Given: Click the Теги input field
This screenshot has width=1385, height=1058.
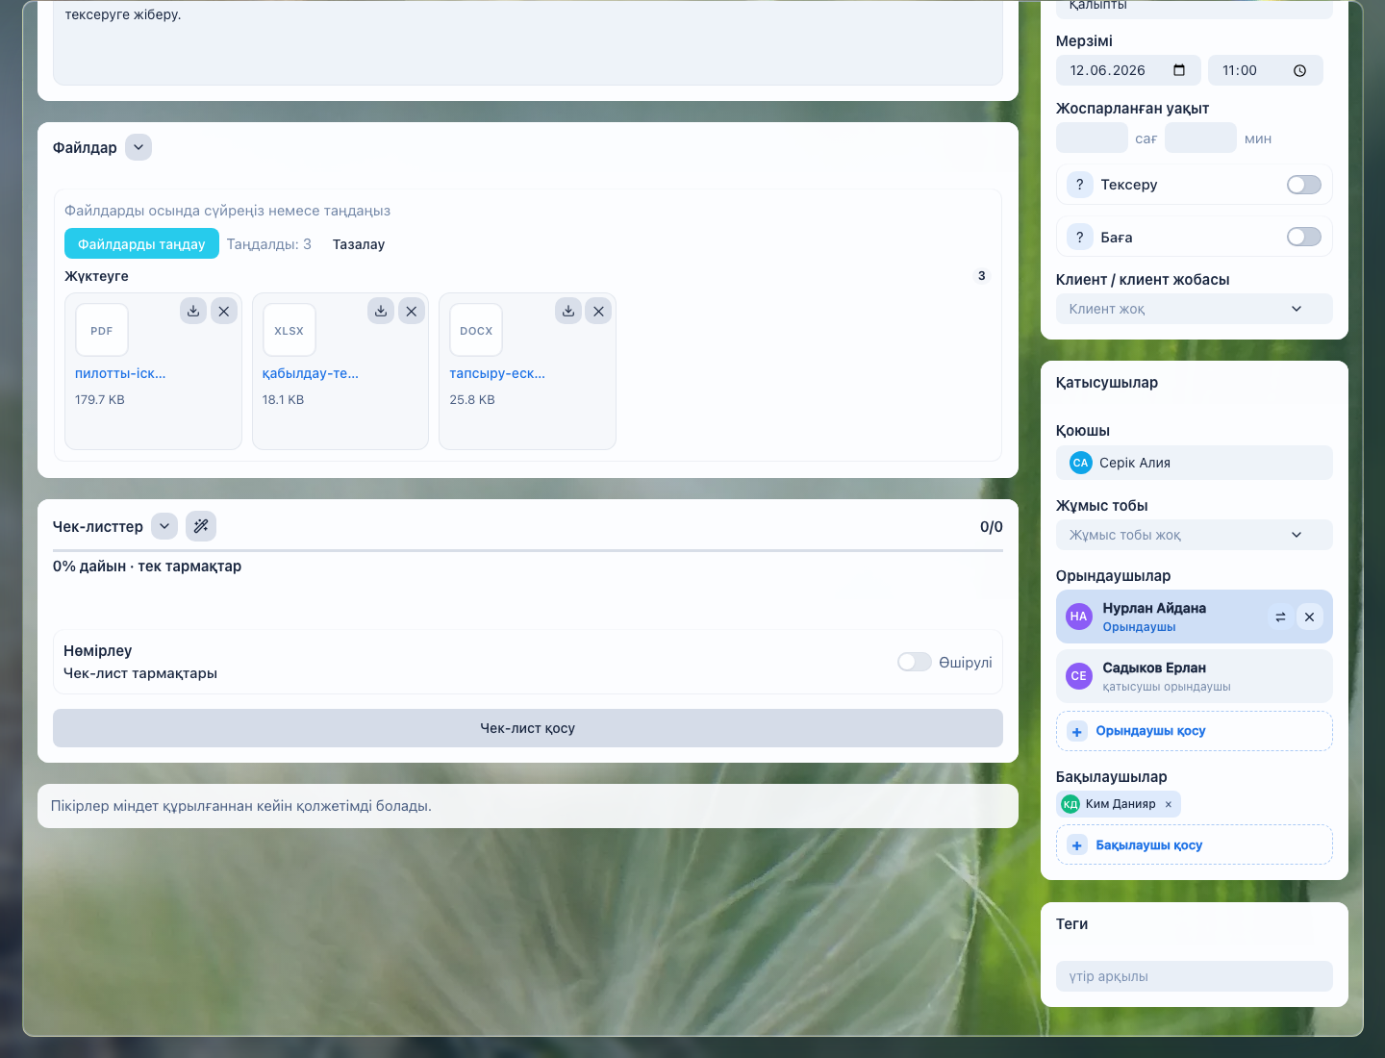Looking at the screenshot, I should coord(1194,976).
